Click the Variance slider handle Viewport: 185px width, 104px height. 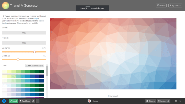tap(34, 52)
